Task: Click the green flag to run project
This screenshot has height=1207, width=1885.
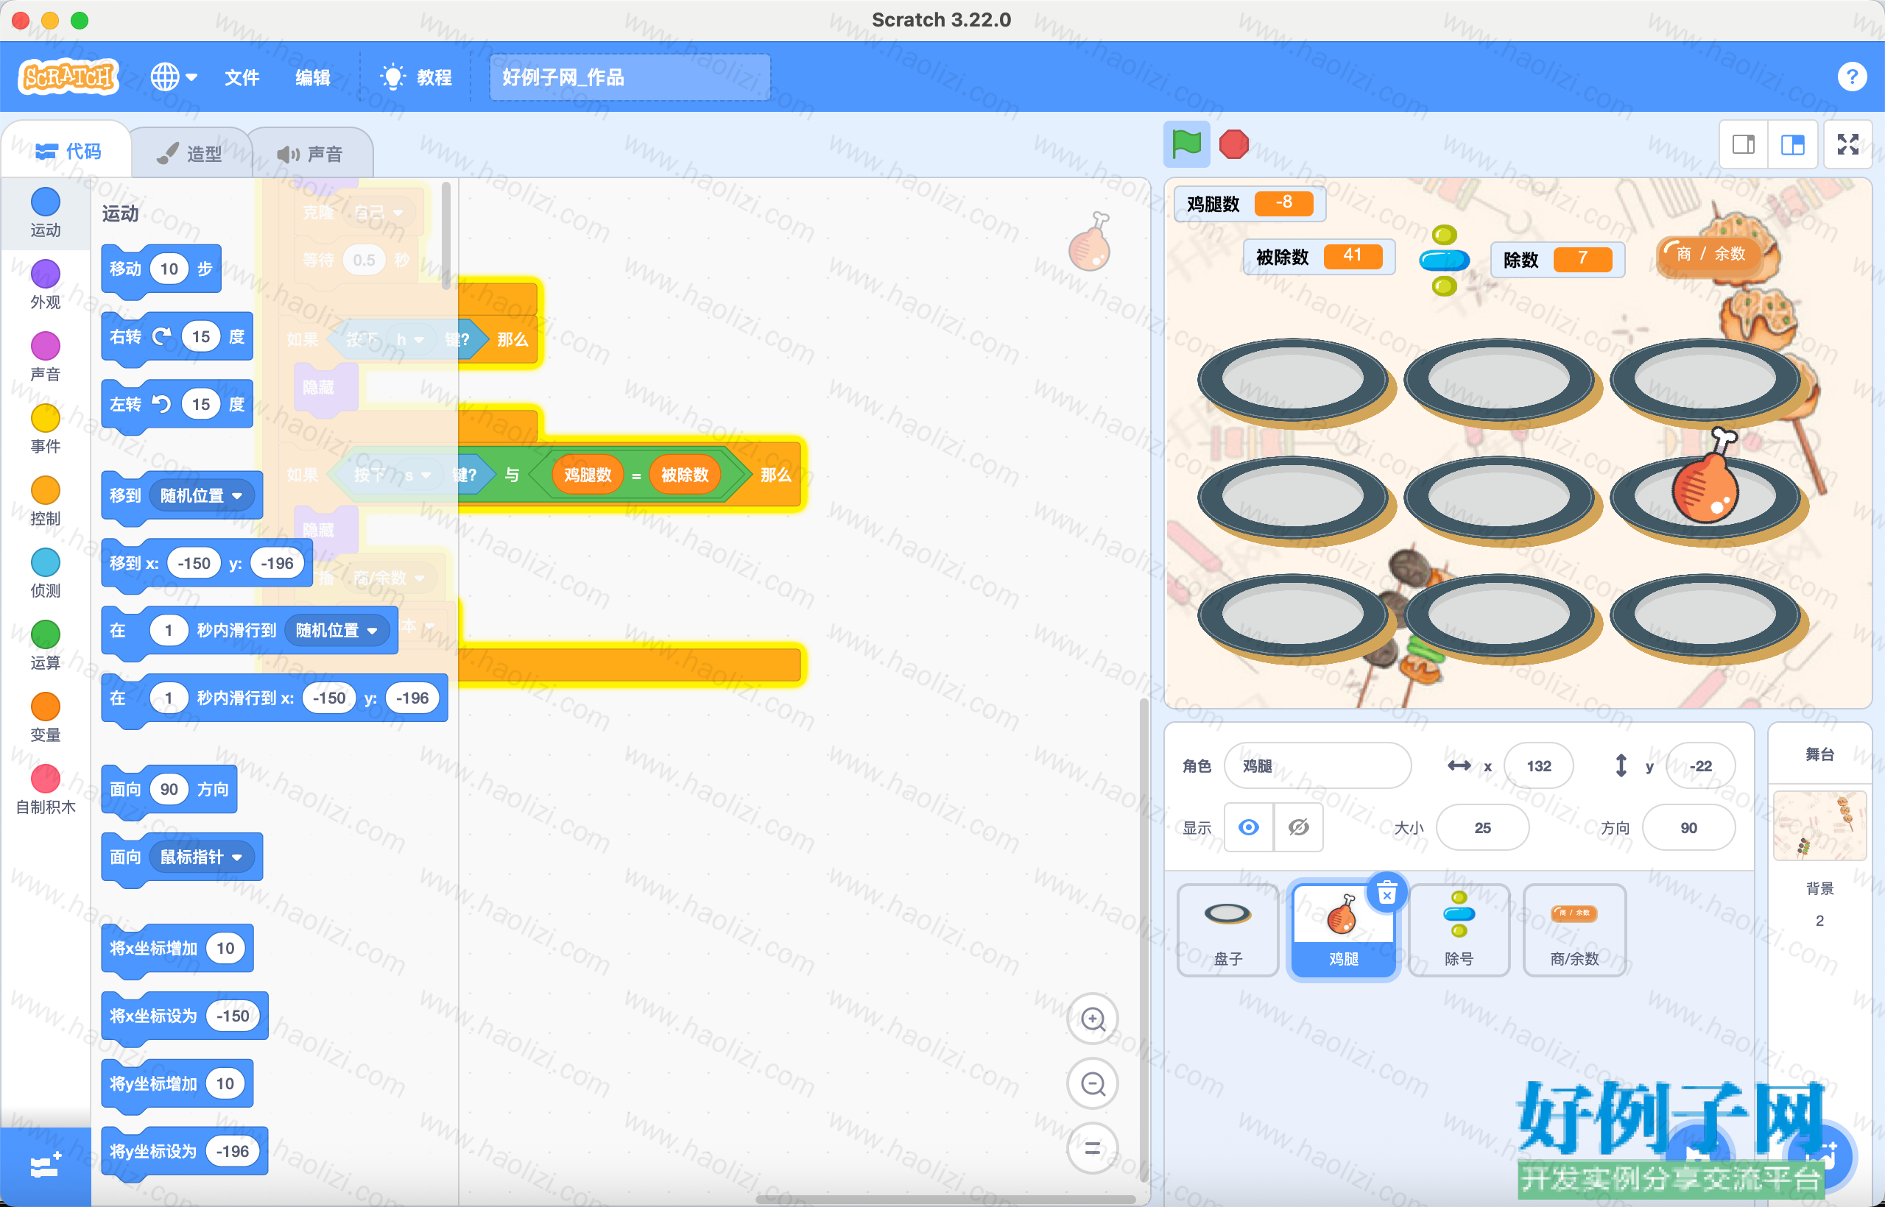Action: [x=1186, y=144]
